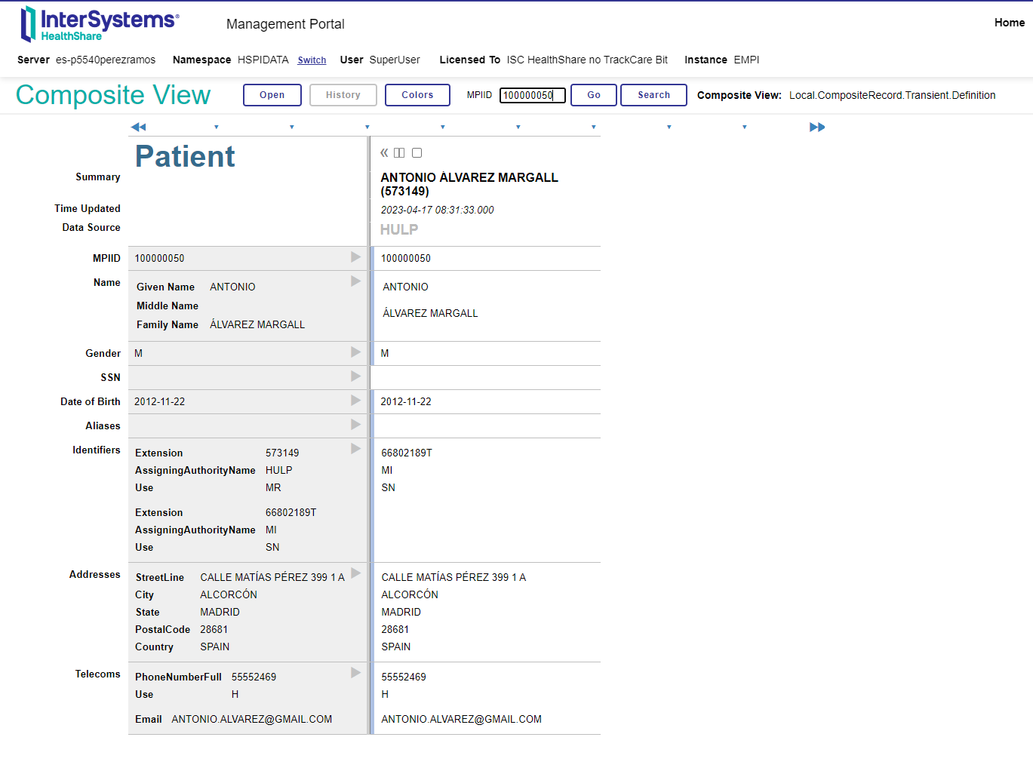Go to the Home menu item
This screenshot has height=771, width=1033.
(1009, 23)
